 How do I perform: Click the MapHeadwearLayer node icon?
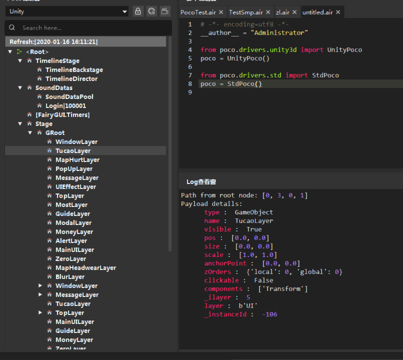point(49,267)
